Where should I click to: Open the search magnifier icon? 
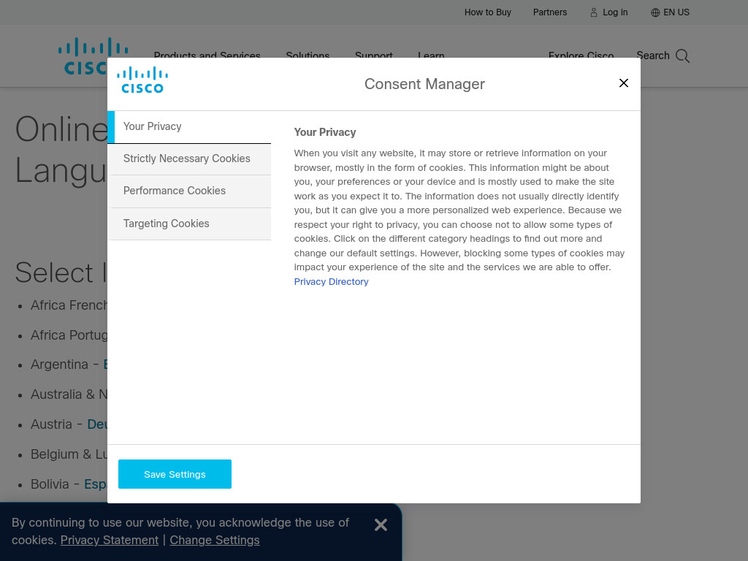[683, 56]
